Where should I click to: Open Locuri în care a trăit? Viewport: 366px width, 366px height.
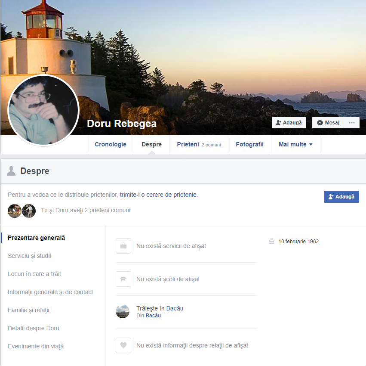tap(34, 274)
